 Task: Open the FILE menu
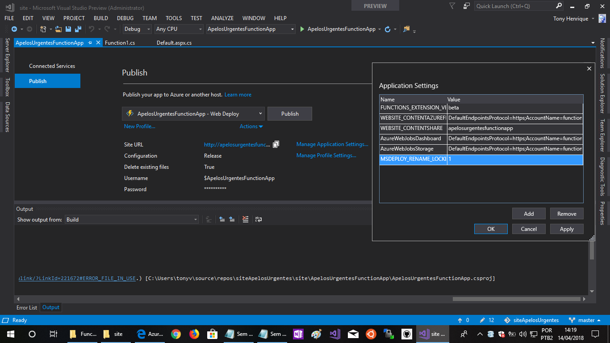click(x=9, y=18)
